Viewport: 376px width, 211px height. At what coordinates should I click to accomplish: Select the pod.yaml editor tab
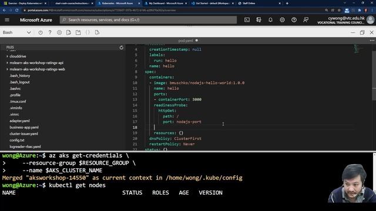point(186,40)
